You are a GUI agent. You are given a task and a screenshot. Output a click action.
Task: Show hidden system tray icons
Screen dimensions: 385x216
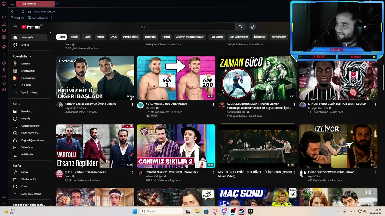(x=338, y=211)
